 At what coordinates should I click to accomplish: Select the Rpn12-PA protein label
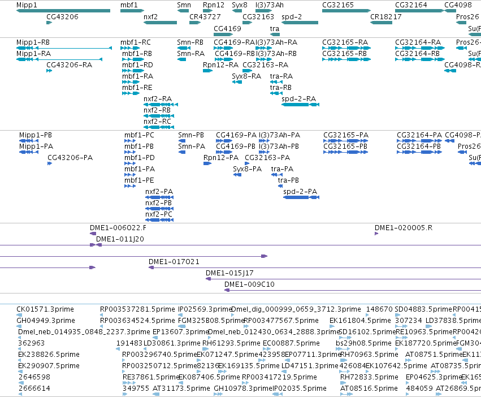[x=221, y=158]
